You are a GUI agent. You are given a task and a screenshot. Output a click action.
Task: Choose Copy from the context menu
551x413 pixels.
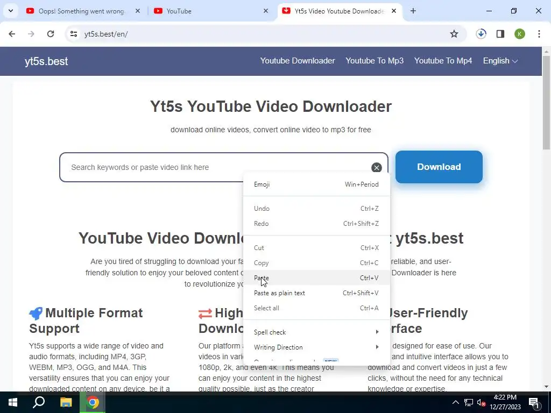coord(316,263)
